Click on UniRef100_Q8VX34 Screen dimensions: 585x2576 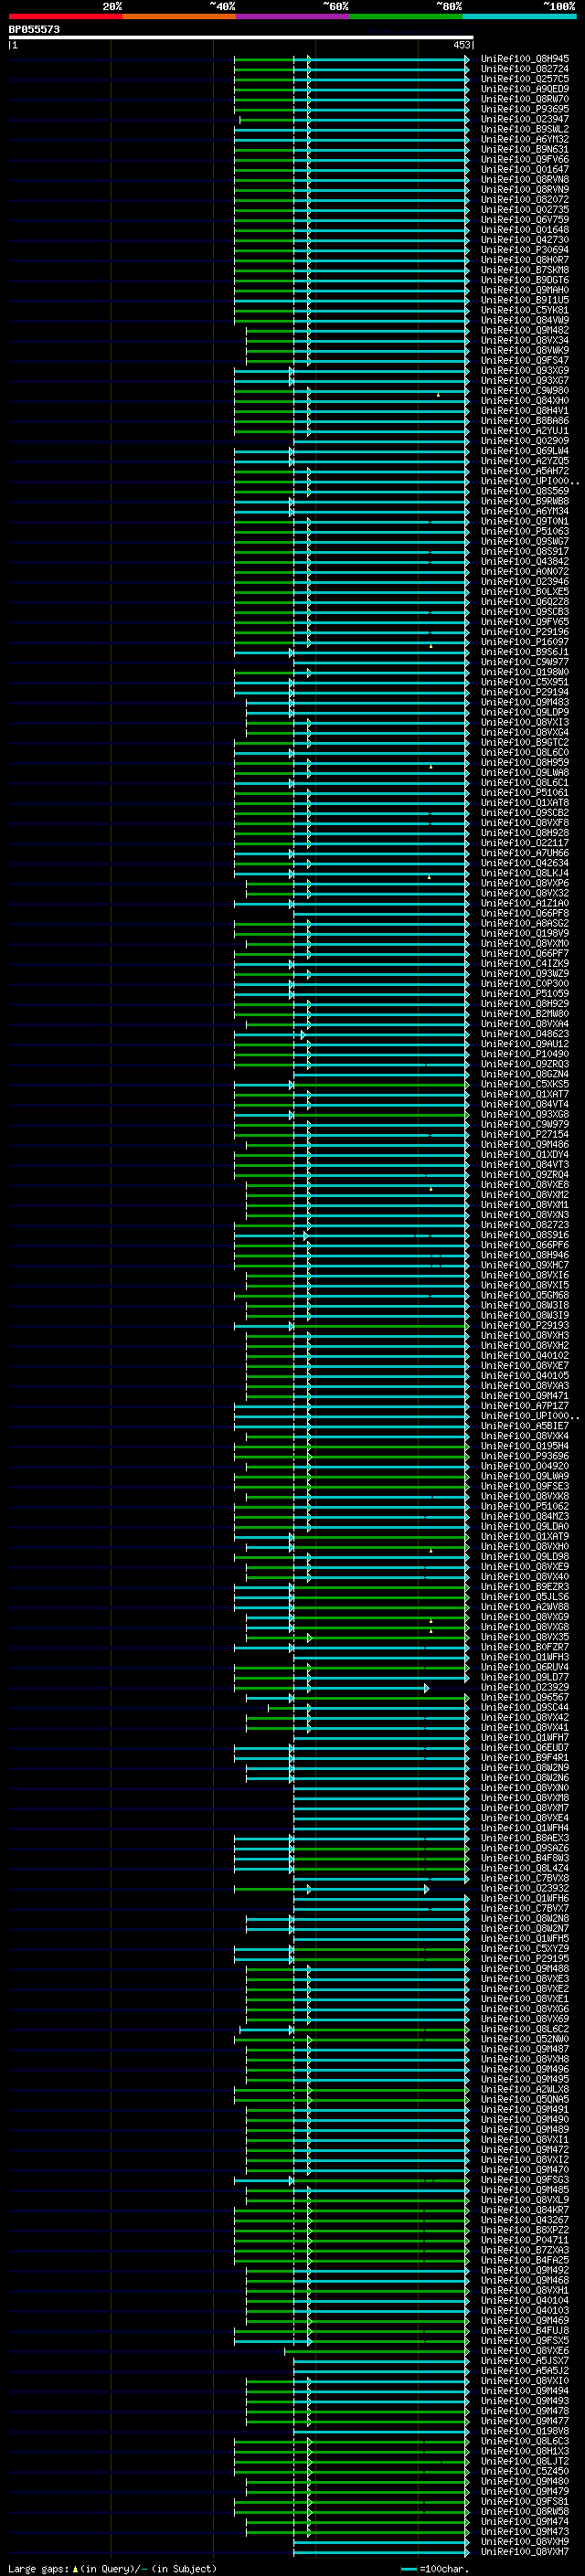pyautogui.click(x=525, y=340)
